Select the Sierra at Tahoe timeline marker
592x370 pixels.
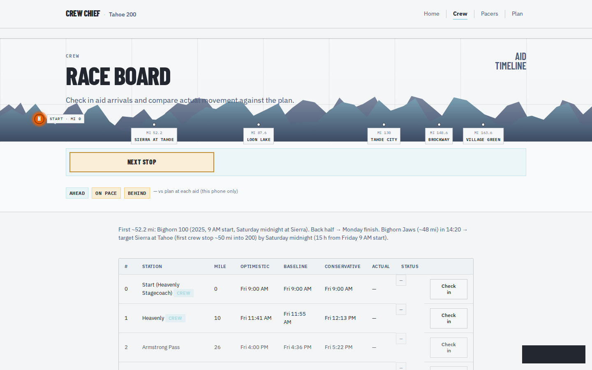(x=154, y=136)
